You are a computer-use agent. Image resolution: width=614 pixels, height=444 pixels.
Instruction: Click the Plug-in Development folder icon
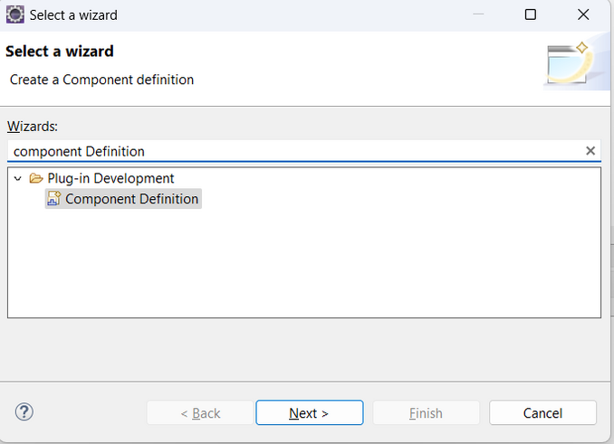tap(36, 178)
